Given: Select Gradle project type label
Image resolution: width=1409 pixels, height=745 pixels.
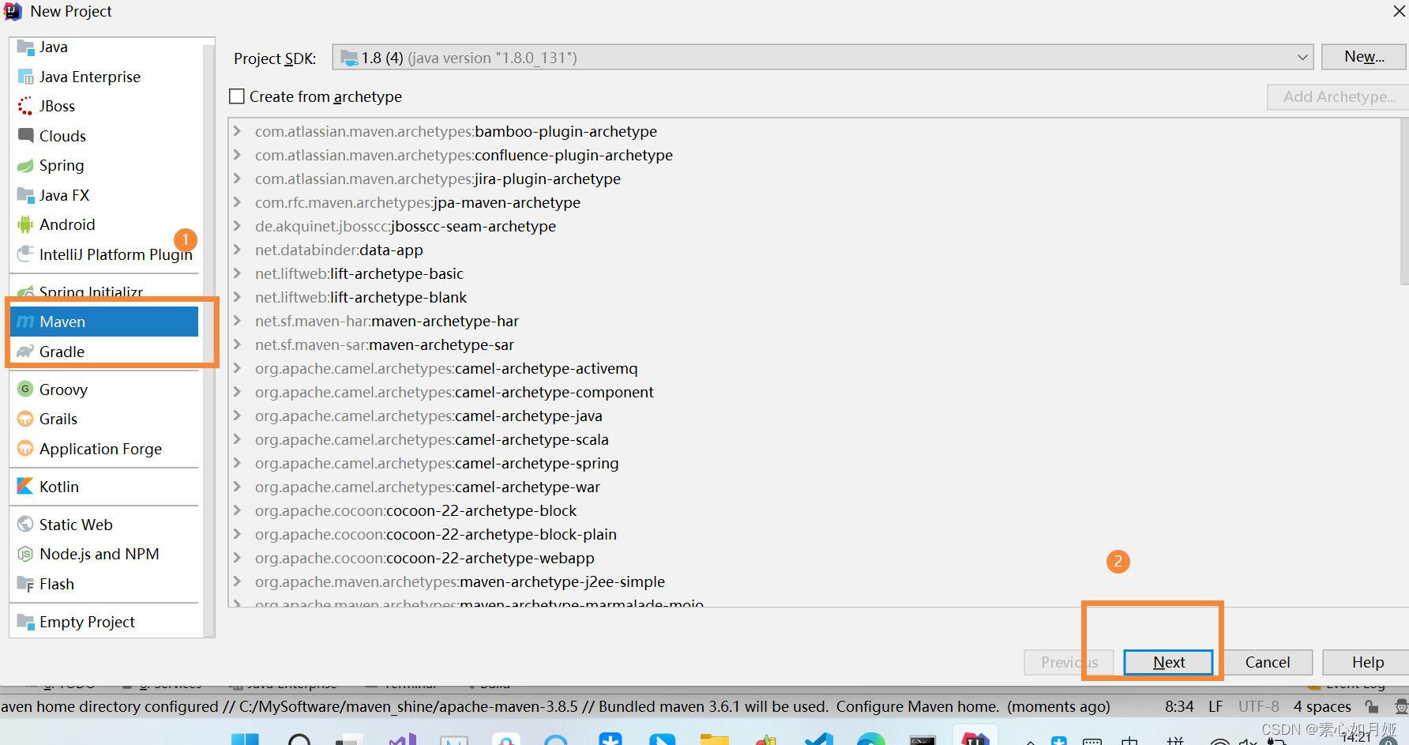Looking at the screenshot, I should click(x=62, y=352).
